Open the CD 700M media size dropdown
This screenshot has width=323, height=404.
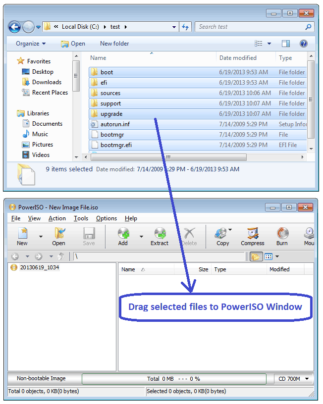pos(294,379)
